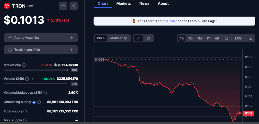Select the line chart icon
The width and height of the screenshot is (259, 124).
(x=138, y=38)
